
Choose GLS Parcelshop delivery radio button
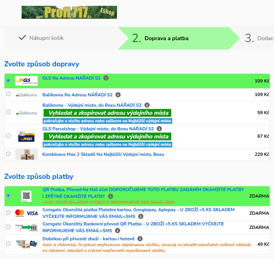tap(8, 136)
